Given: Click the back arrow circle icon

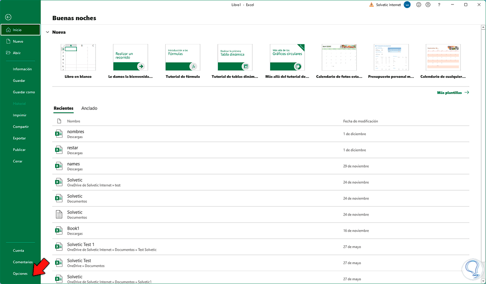Looking at the screenshot, I should pos(8,17).
